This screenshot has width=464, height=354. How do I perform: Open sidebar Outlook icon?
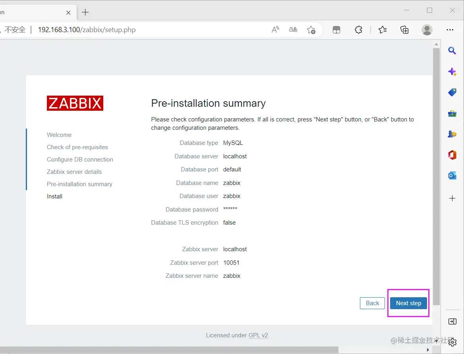[x=452, y=176]
